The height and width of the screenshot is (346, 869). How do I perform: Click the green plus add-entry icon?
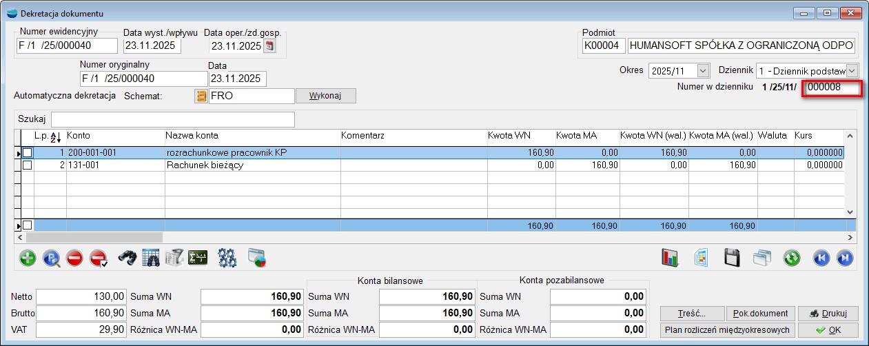coord(28,258)
